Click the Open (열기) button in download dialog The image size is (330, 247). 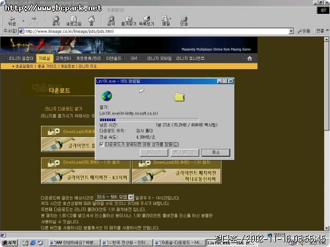click(154, 152)
